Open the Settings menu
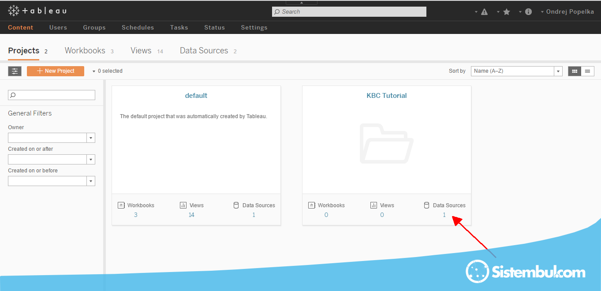 click(254, 27)
